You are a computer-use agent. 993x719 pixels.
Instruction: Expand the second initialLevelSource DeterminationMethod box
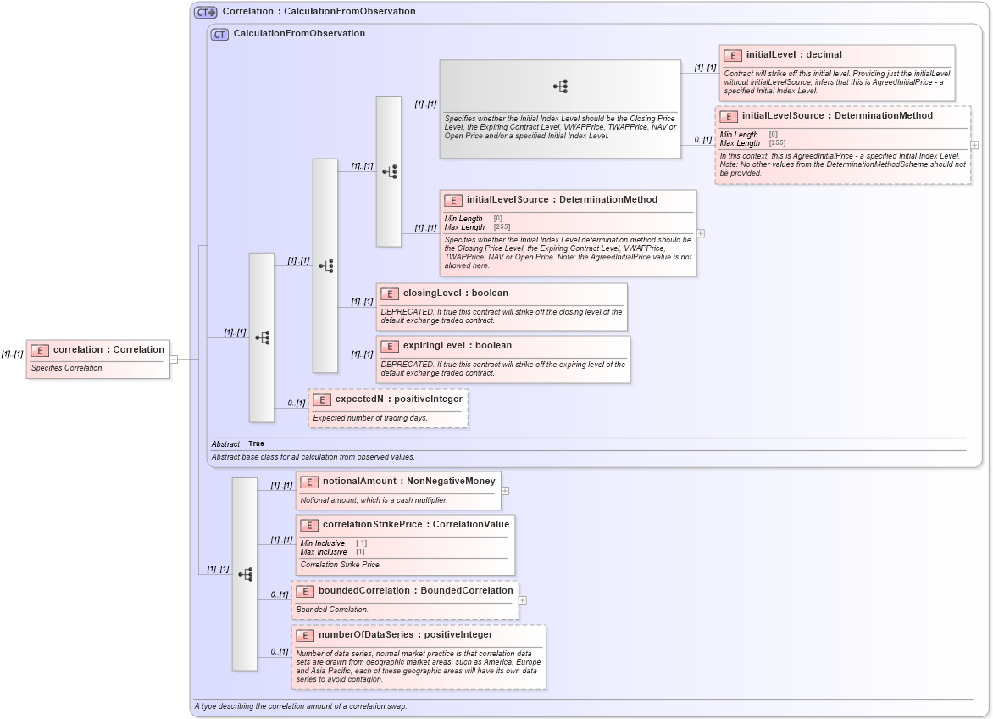(x=700, y=231)
